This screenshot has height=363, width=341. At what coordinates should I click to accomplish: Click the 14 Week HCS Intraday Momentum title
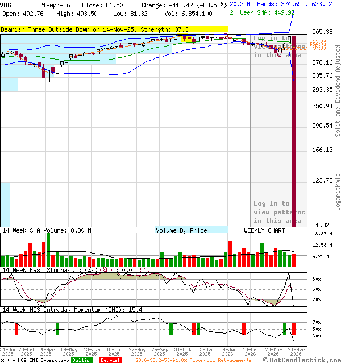coord(72,310)
